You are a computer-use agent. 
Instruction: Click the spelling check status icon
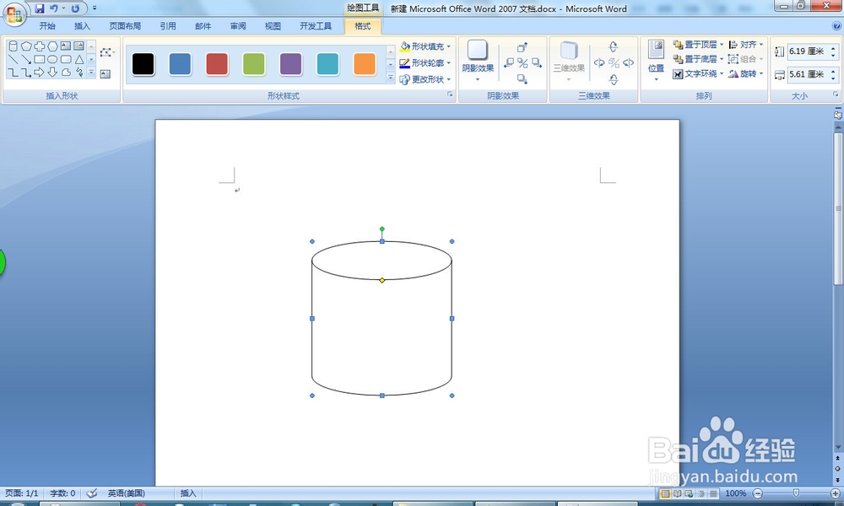tap(92, 493)
